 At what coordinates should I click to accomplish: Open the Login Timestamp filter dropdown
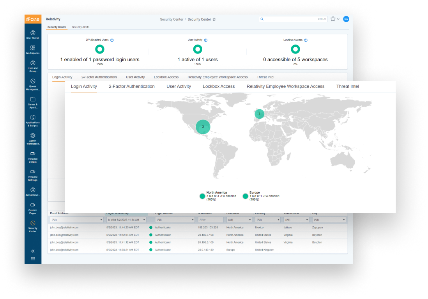126,220
